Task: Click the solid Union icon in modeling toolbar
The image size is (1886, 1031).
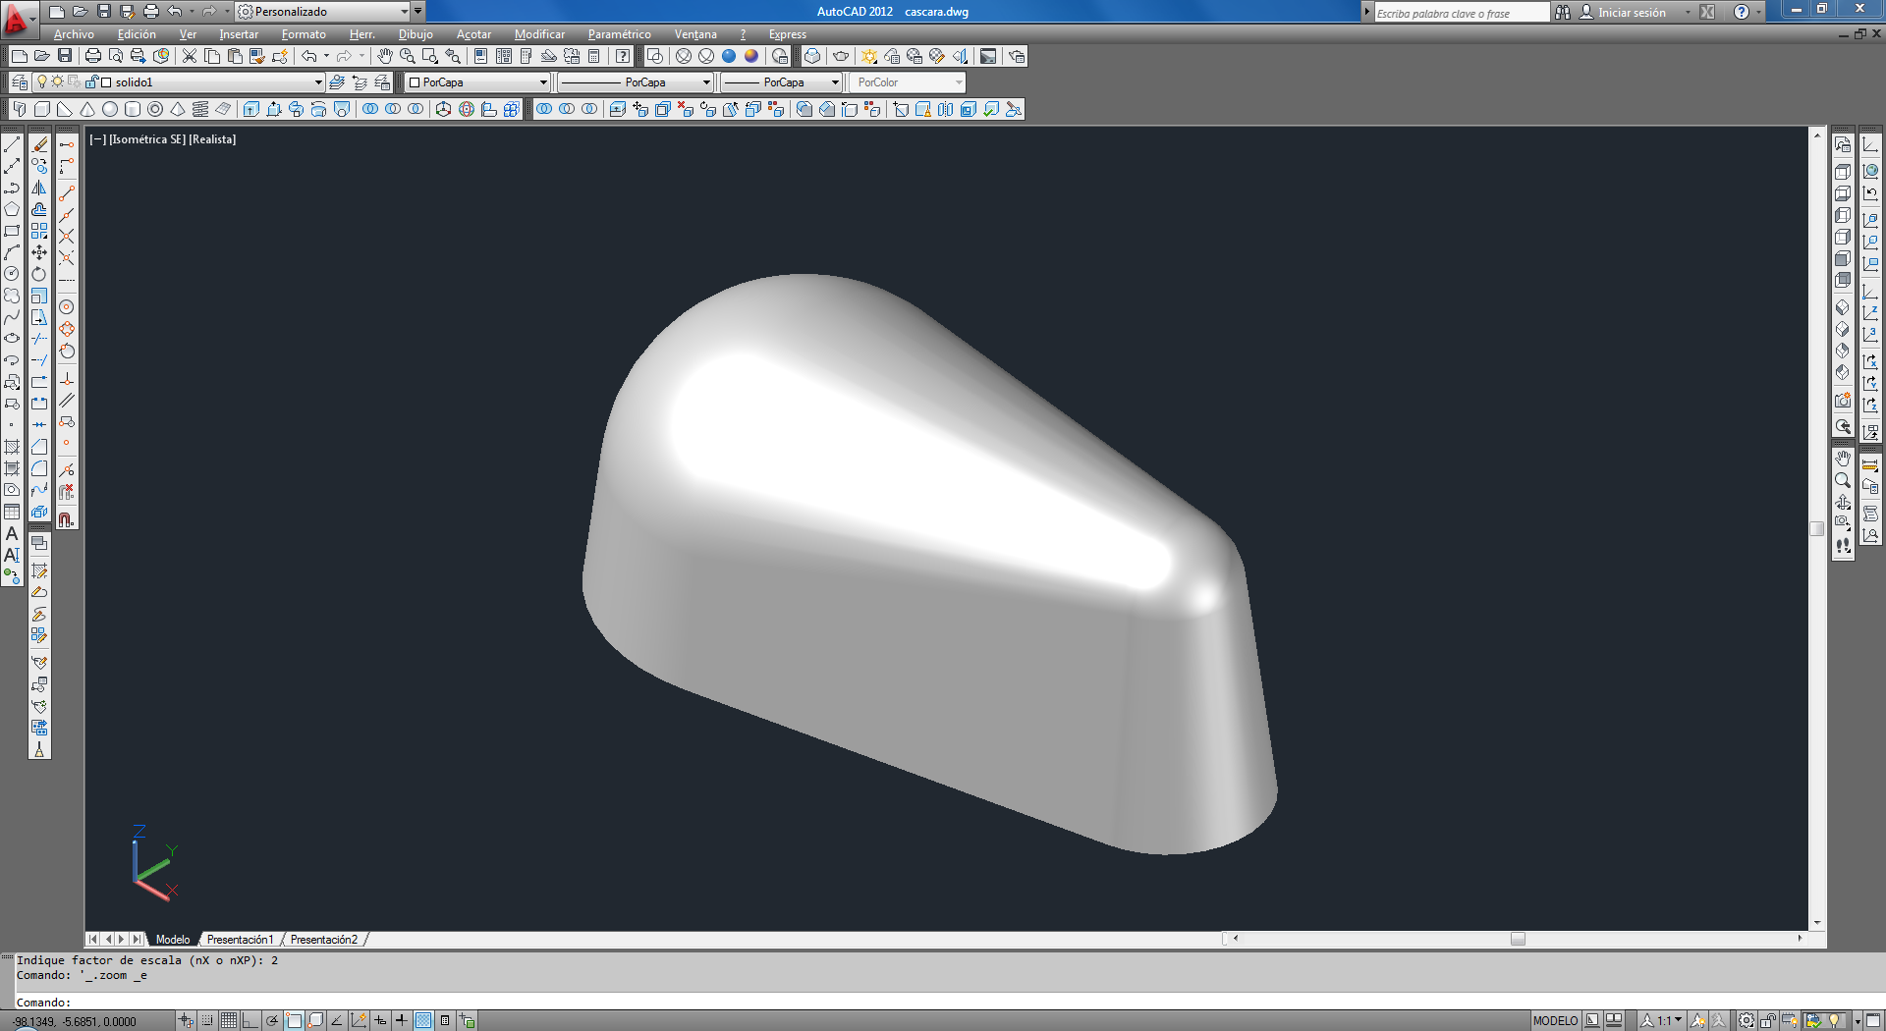Action: coord(370,109)
